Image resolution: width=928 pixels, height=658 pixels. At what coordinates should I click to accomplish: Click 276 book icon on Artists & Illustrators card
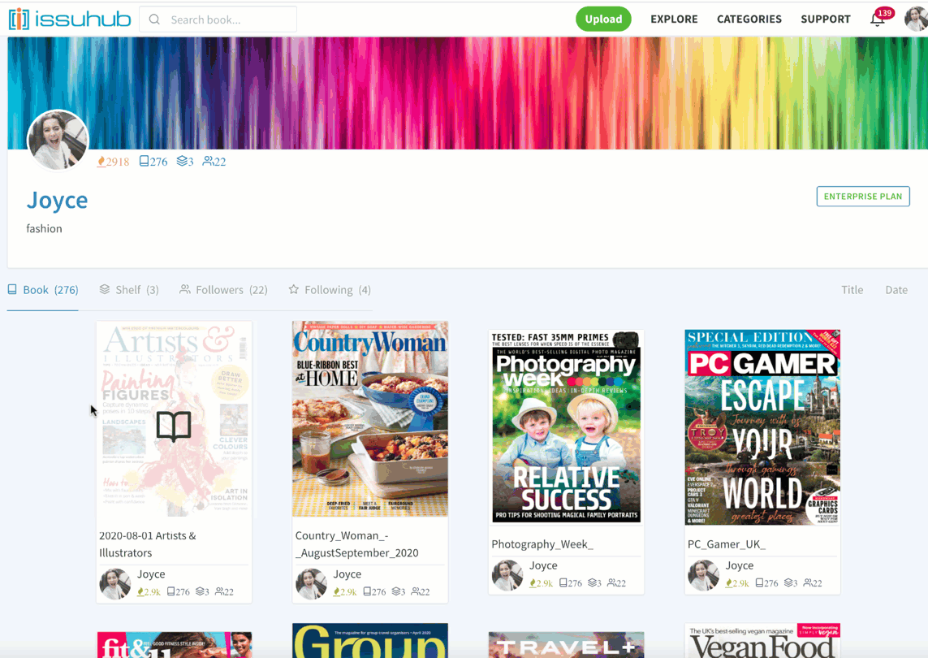[171, 591]
